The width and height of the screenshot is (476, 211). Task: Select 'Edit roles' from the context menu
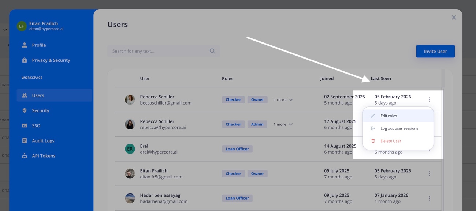coord(389,115)
